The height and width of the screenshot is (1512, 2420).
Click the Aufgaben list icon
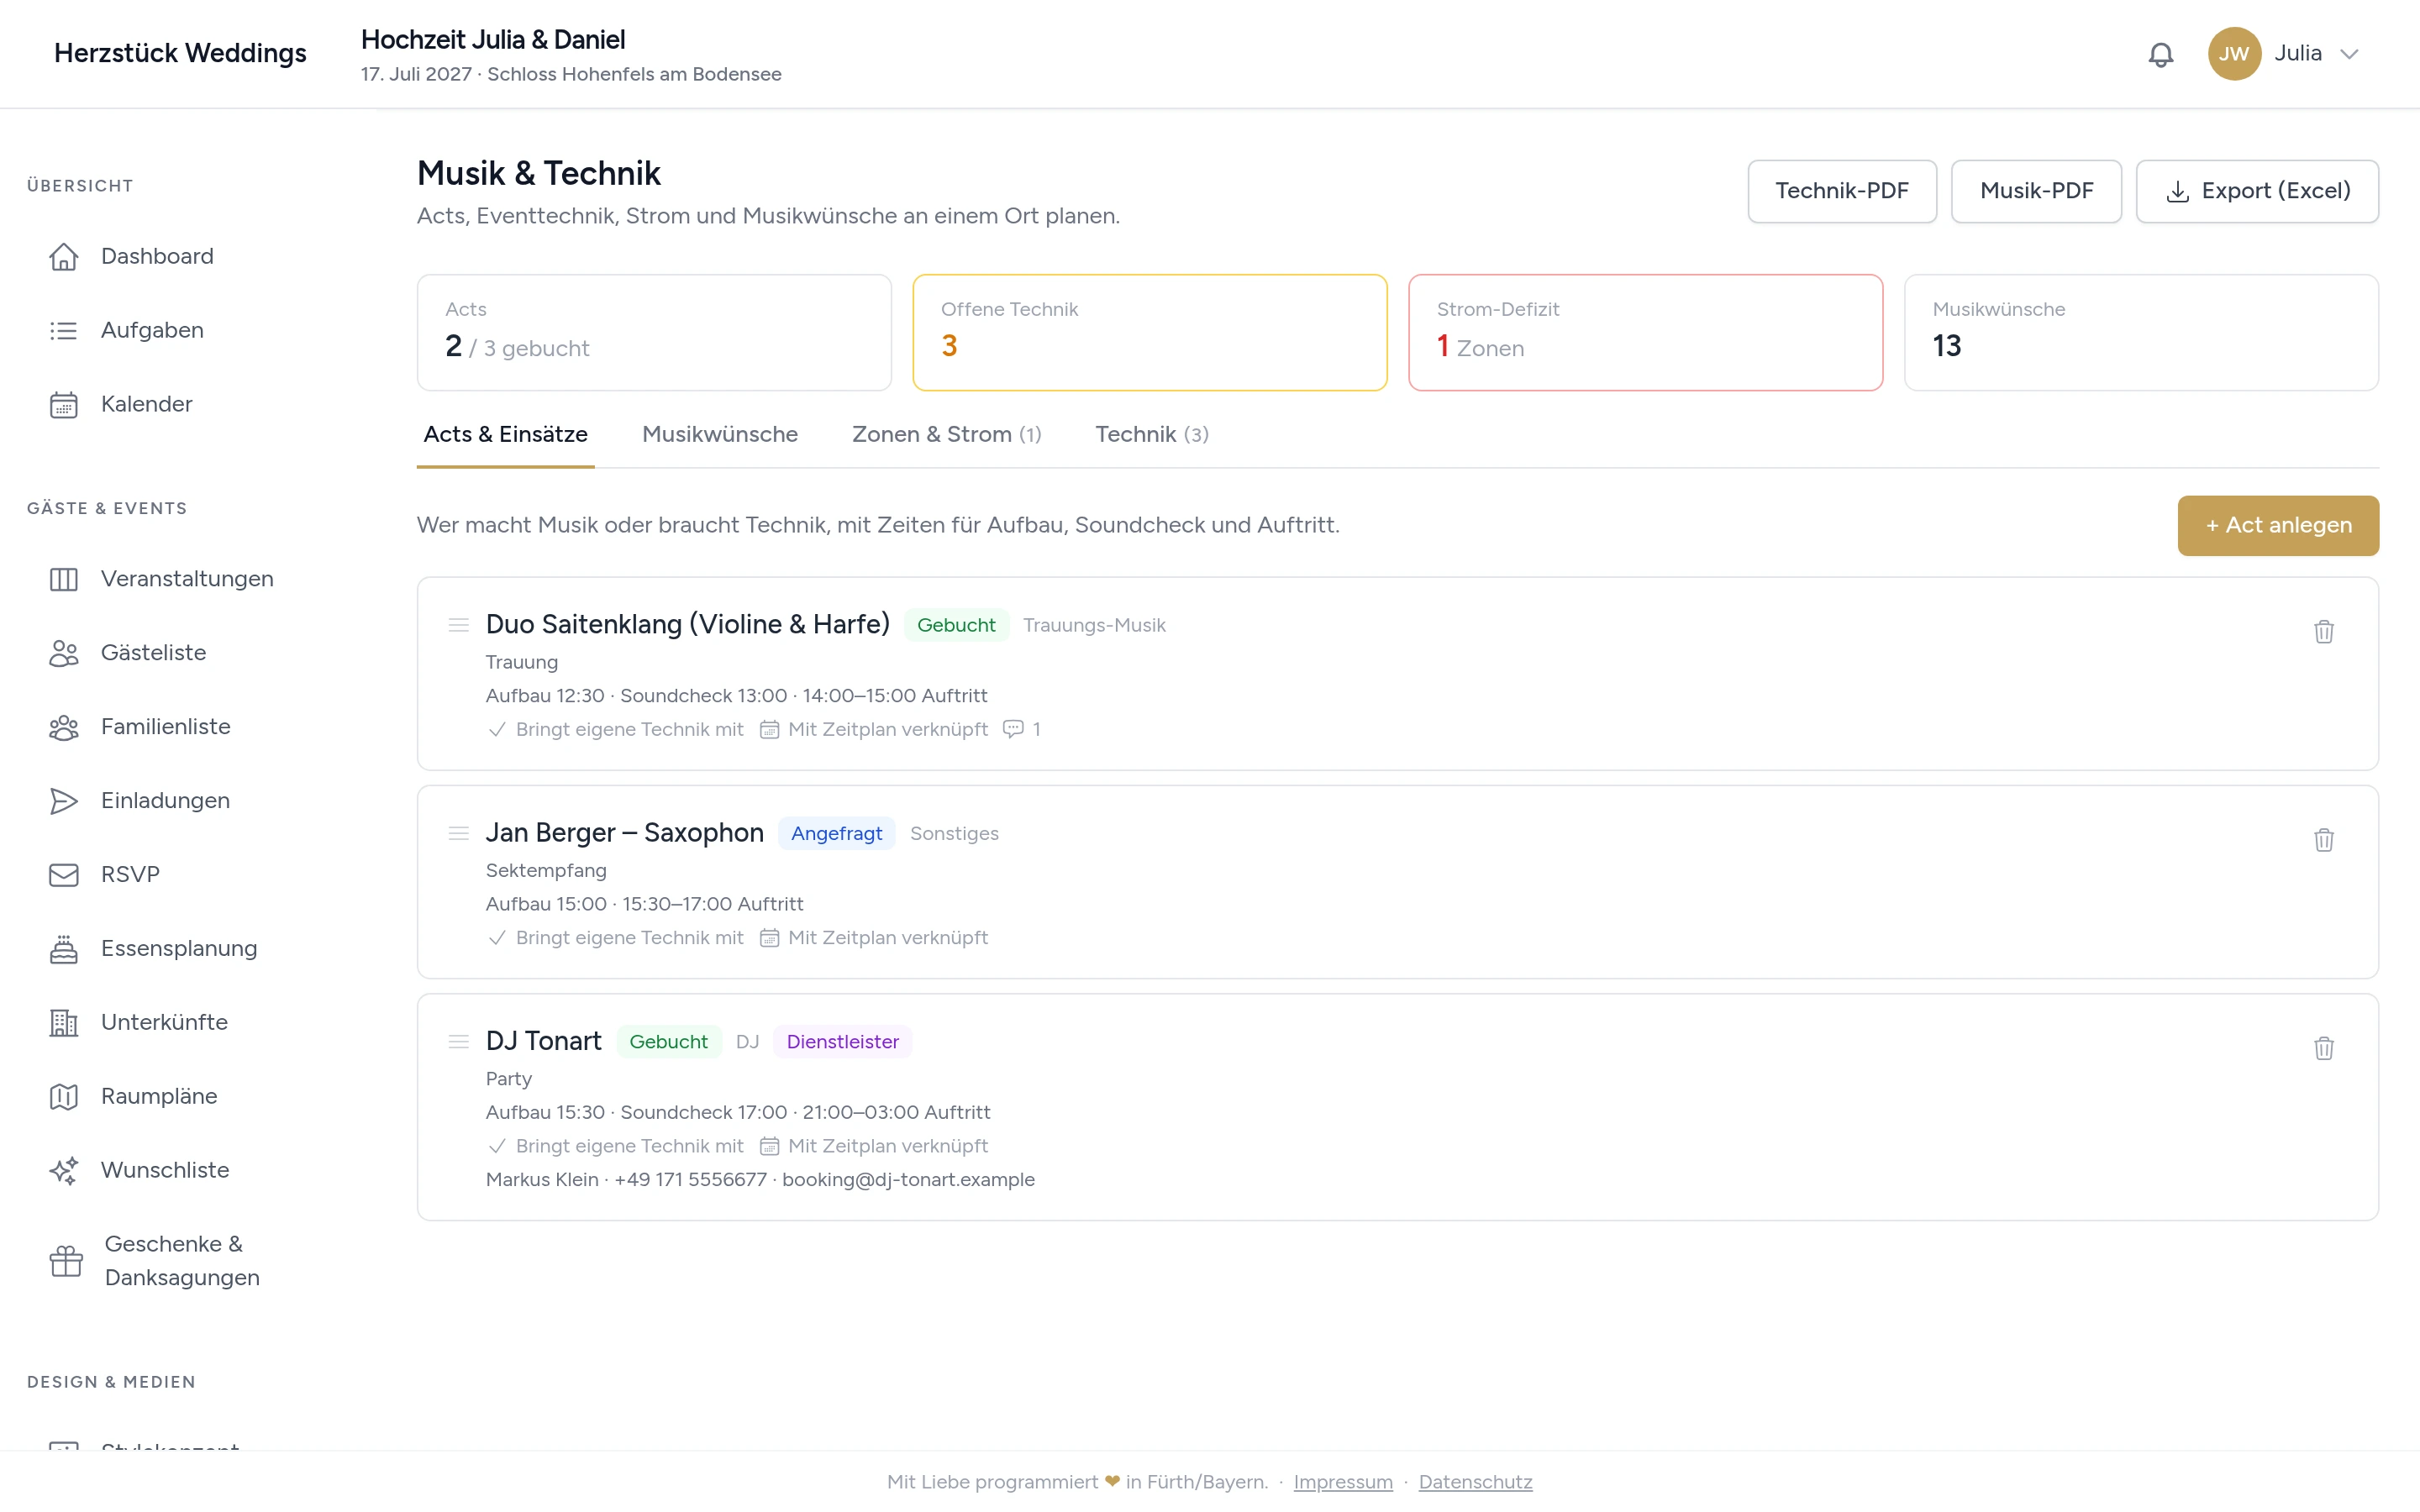pos(64,330)
